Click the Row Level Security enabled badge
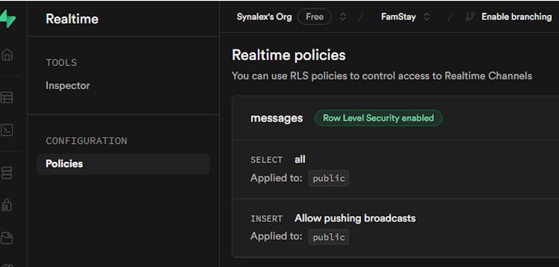The width and height of the screenshot is (559, 267). (x=378, y=118)
